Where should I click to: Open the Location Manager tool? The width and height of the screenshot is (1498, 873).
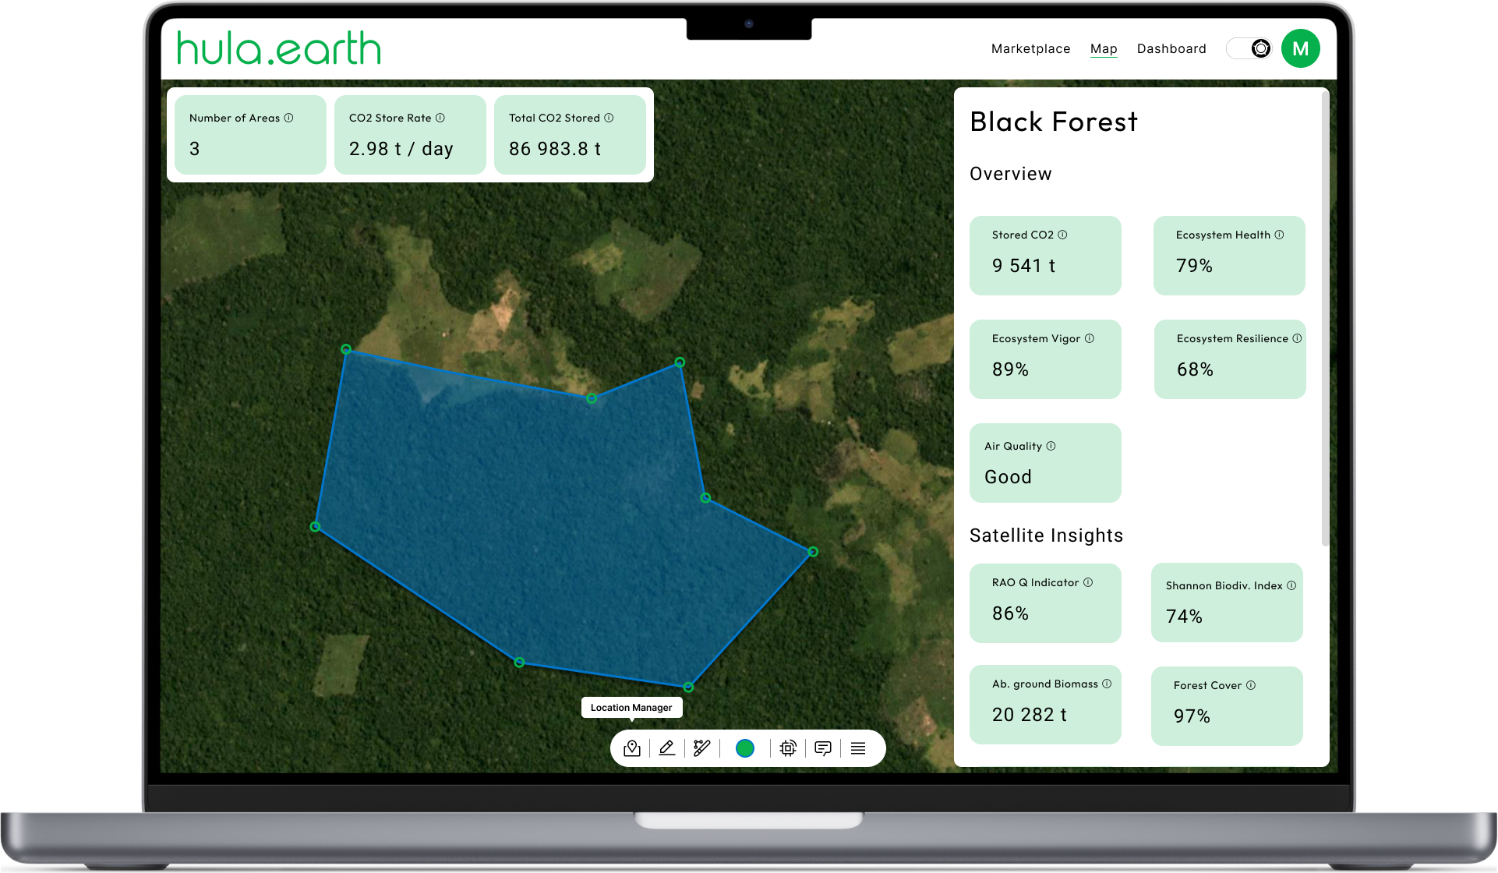pyautogui.click(x=631, y=748)
